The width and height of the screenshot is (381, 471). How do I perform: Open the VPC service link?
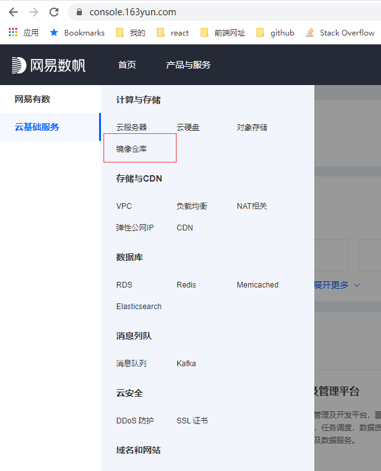pos(124,206)
